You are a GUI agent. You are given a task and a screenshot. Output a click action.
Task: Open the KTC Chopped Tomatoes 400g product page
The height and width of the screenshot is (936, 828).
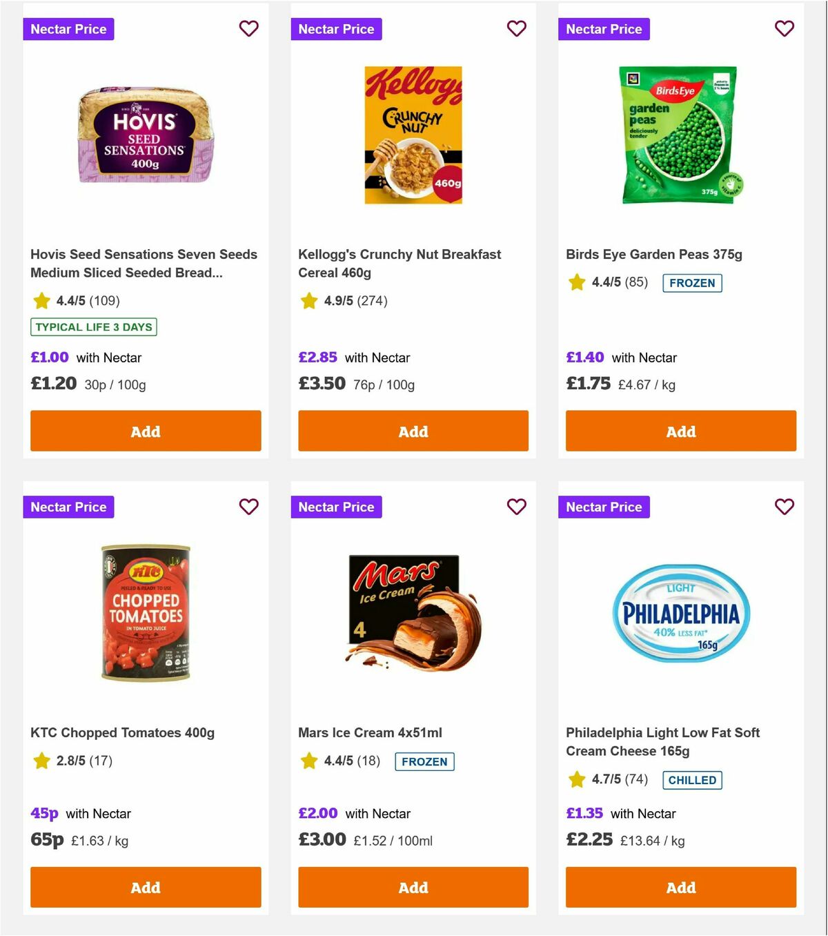click(123, 732)
